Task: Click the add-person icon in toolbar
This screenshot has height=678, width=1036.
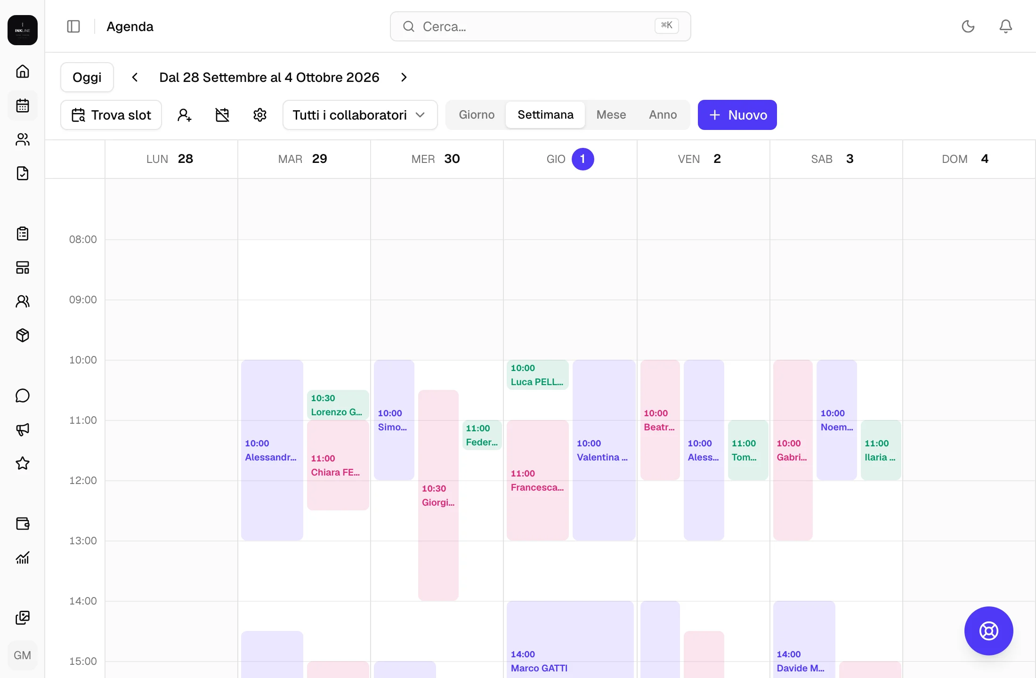Action: (x=185, y=115)
